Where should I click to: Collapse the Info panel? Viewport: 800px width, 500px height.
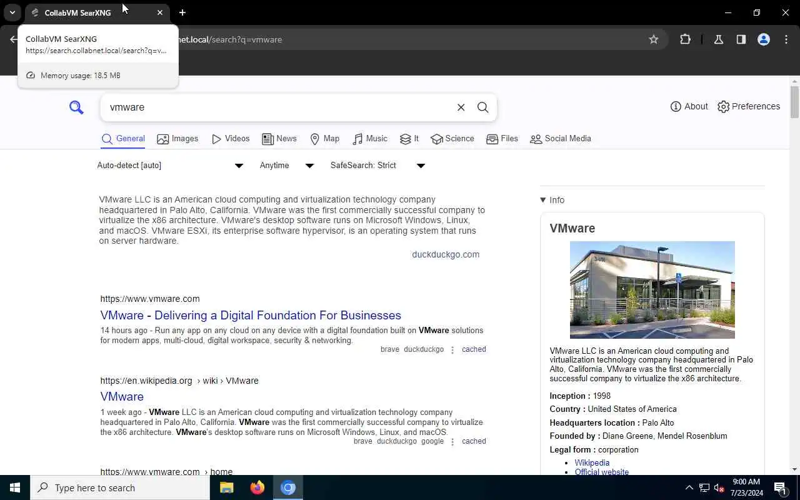coord(552,200)
